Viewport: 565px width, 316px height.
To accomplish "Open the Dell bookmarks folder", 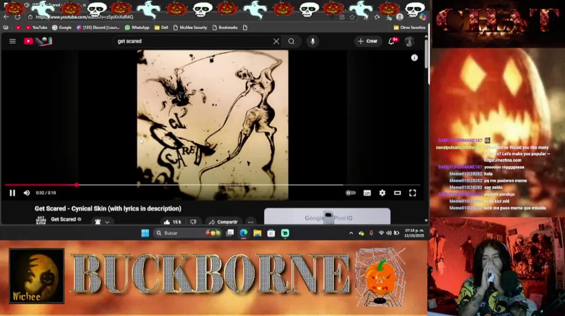I will (161, 27).
